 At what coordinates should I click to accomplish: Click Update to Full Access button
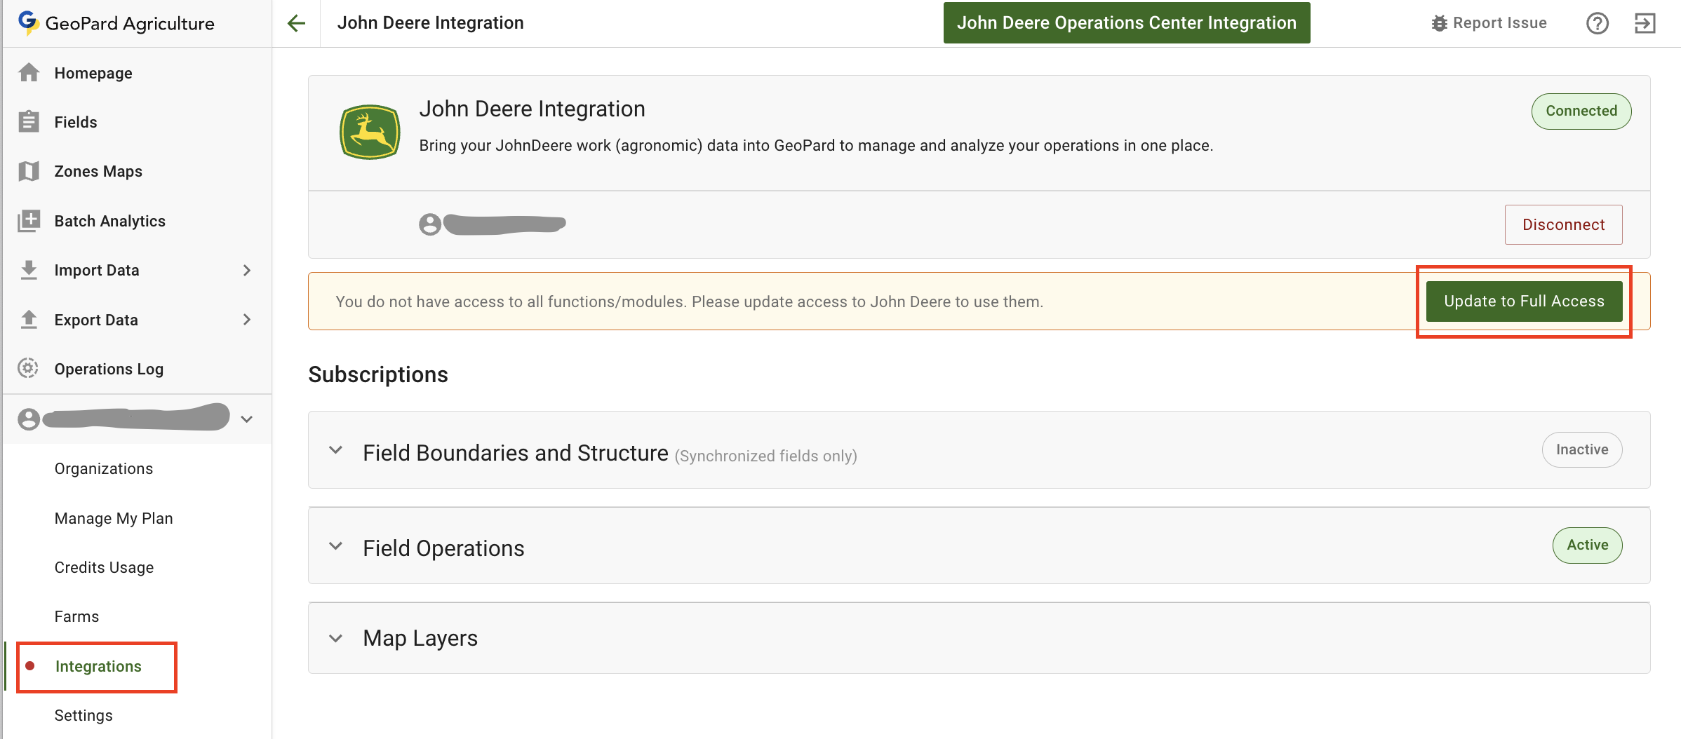pos(1524,301)
